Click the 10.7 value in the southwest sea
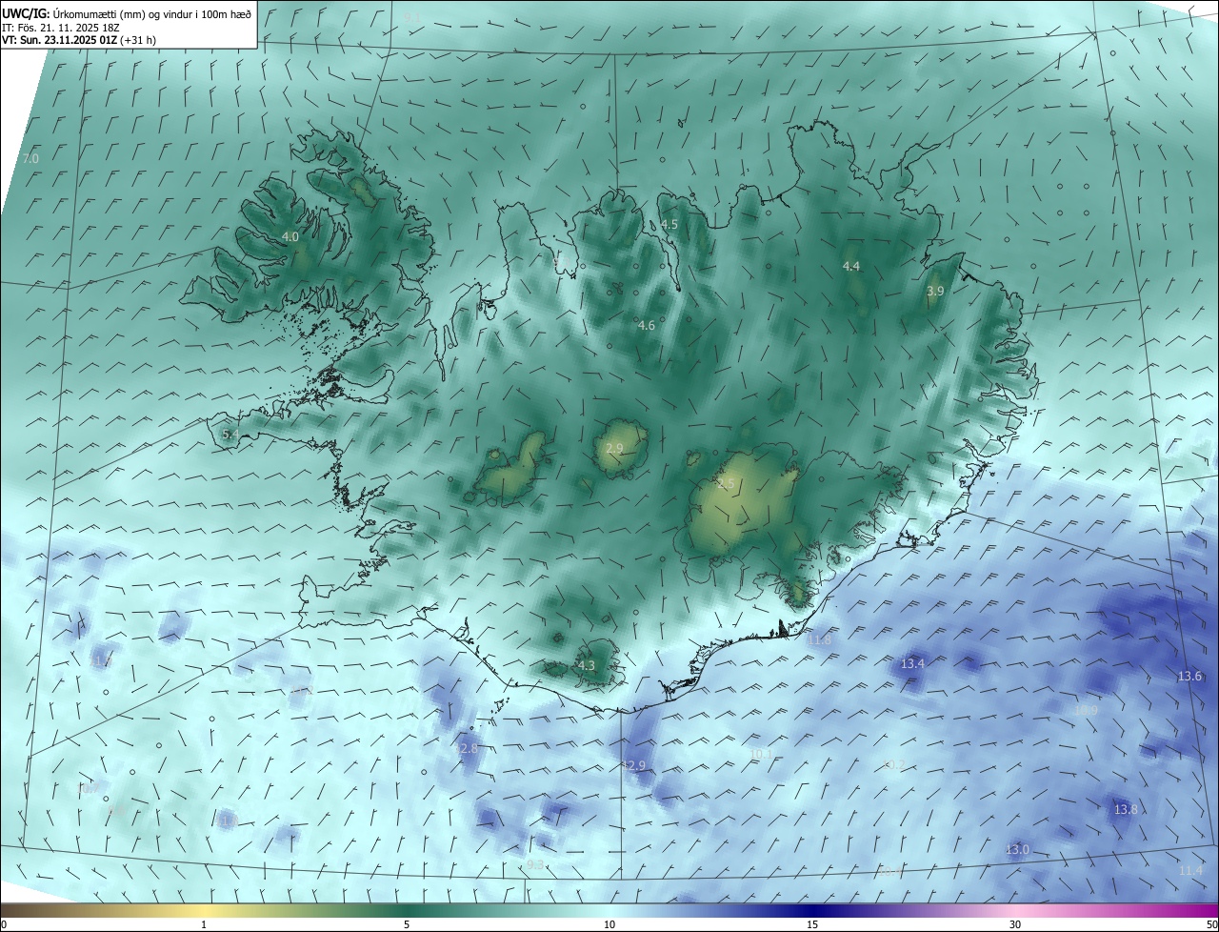 pos(87,788)
